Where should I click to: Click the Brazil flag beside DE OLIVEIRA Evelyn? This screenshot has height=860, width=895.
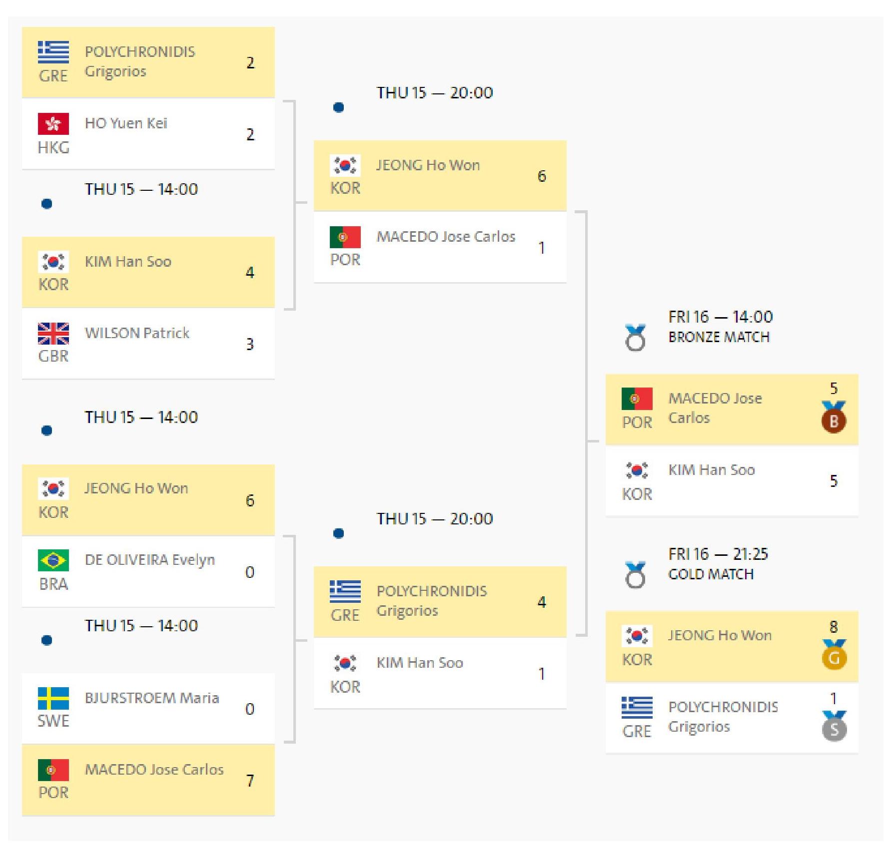[x=53, y=560]
